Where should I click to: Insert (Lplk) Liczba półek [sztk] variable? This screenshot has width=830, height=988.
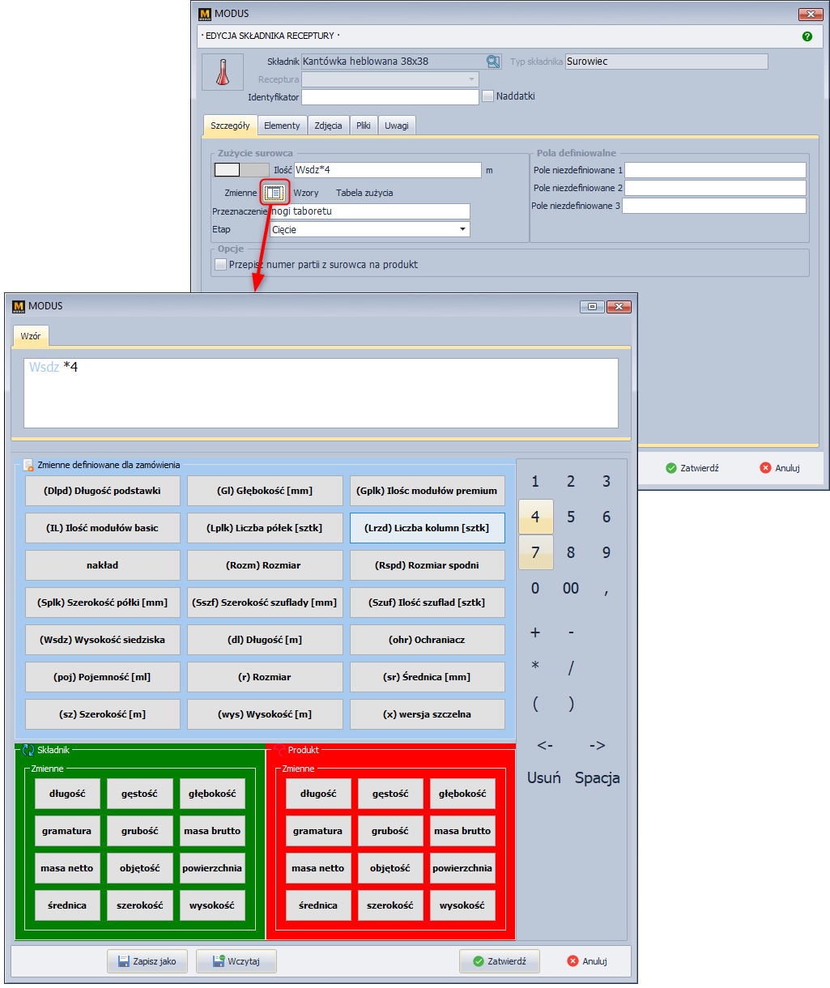pos(265,528)
